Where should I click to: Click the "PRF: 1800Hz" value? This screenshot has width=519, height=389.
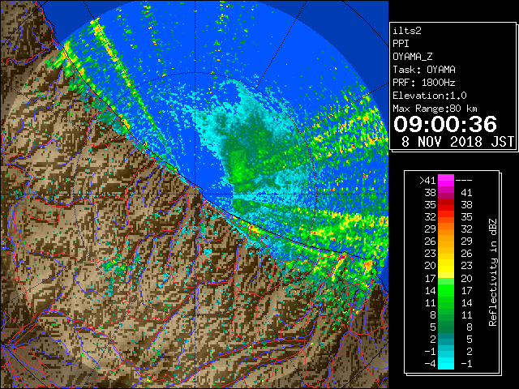click(x=424, y=83)
